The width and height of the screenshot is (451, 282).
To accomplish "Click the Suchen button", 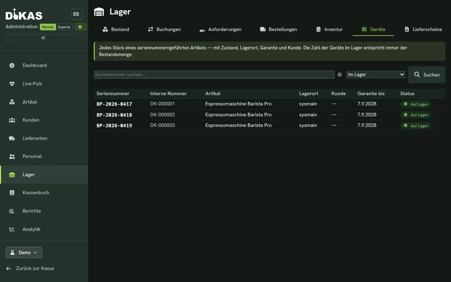I will coord(427,75).
